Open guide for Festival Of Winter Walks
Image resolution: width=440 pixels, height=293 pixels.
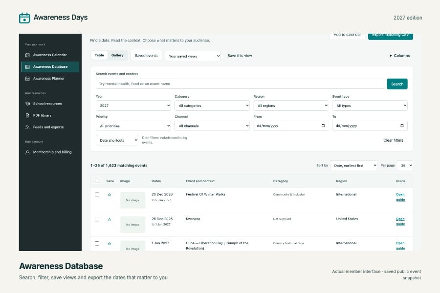(x=400, y=197)
